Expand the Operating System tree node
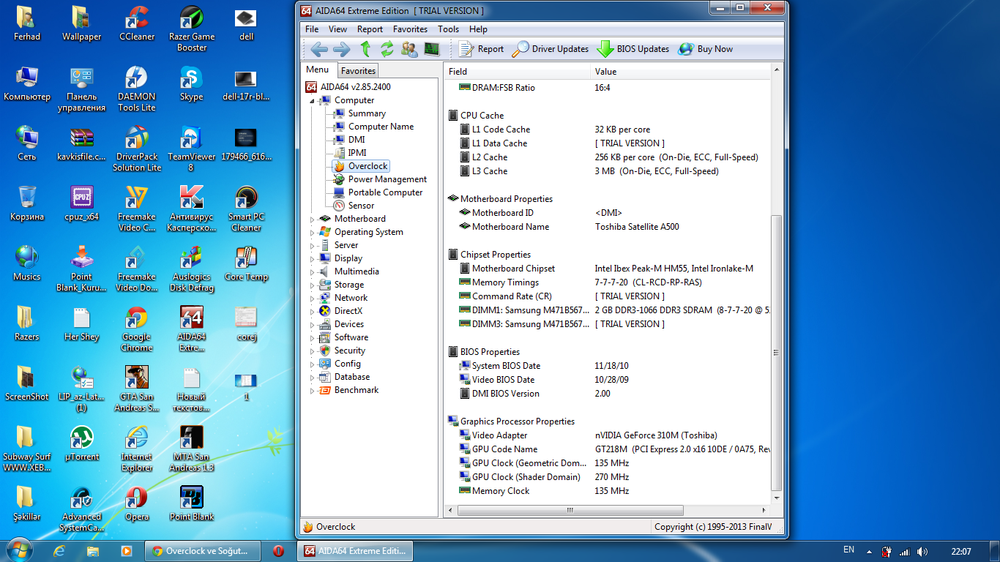Image resolution: width=1000 pixels, height=562 pixels. pos(313,232)
